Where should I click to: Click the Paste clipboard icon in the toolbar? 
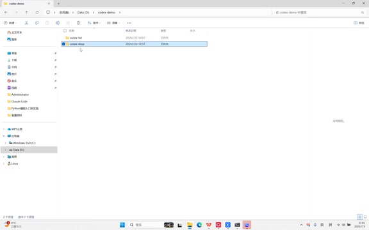pos(47,23)
